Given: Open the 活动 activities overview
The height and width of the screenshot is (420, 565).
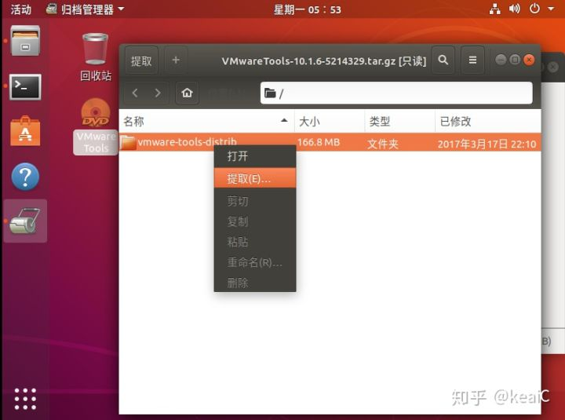Looking at the screenshot, I should tap(21, 9).
